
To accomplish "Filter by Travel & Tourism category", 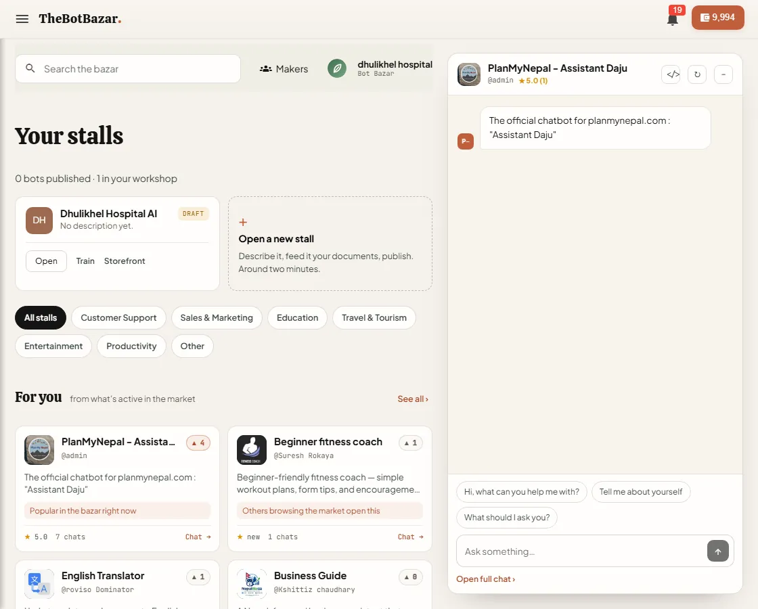I will (374, 317).
